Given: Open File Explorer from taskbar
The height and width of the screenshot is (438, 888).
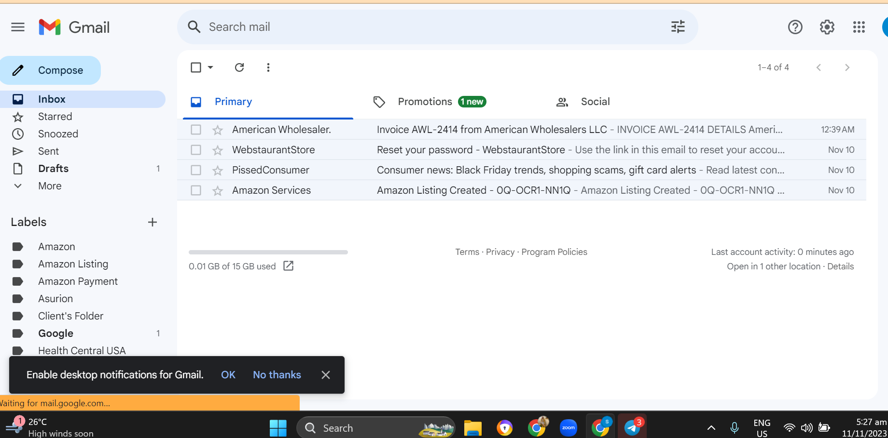Looking at the screenshot, I should click(473, 428).
